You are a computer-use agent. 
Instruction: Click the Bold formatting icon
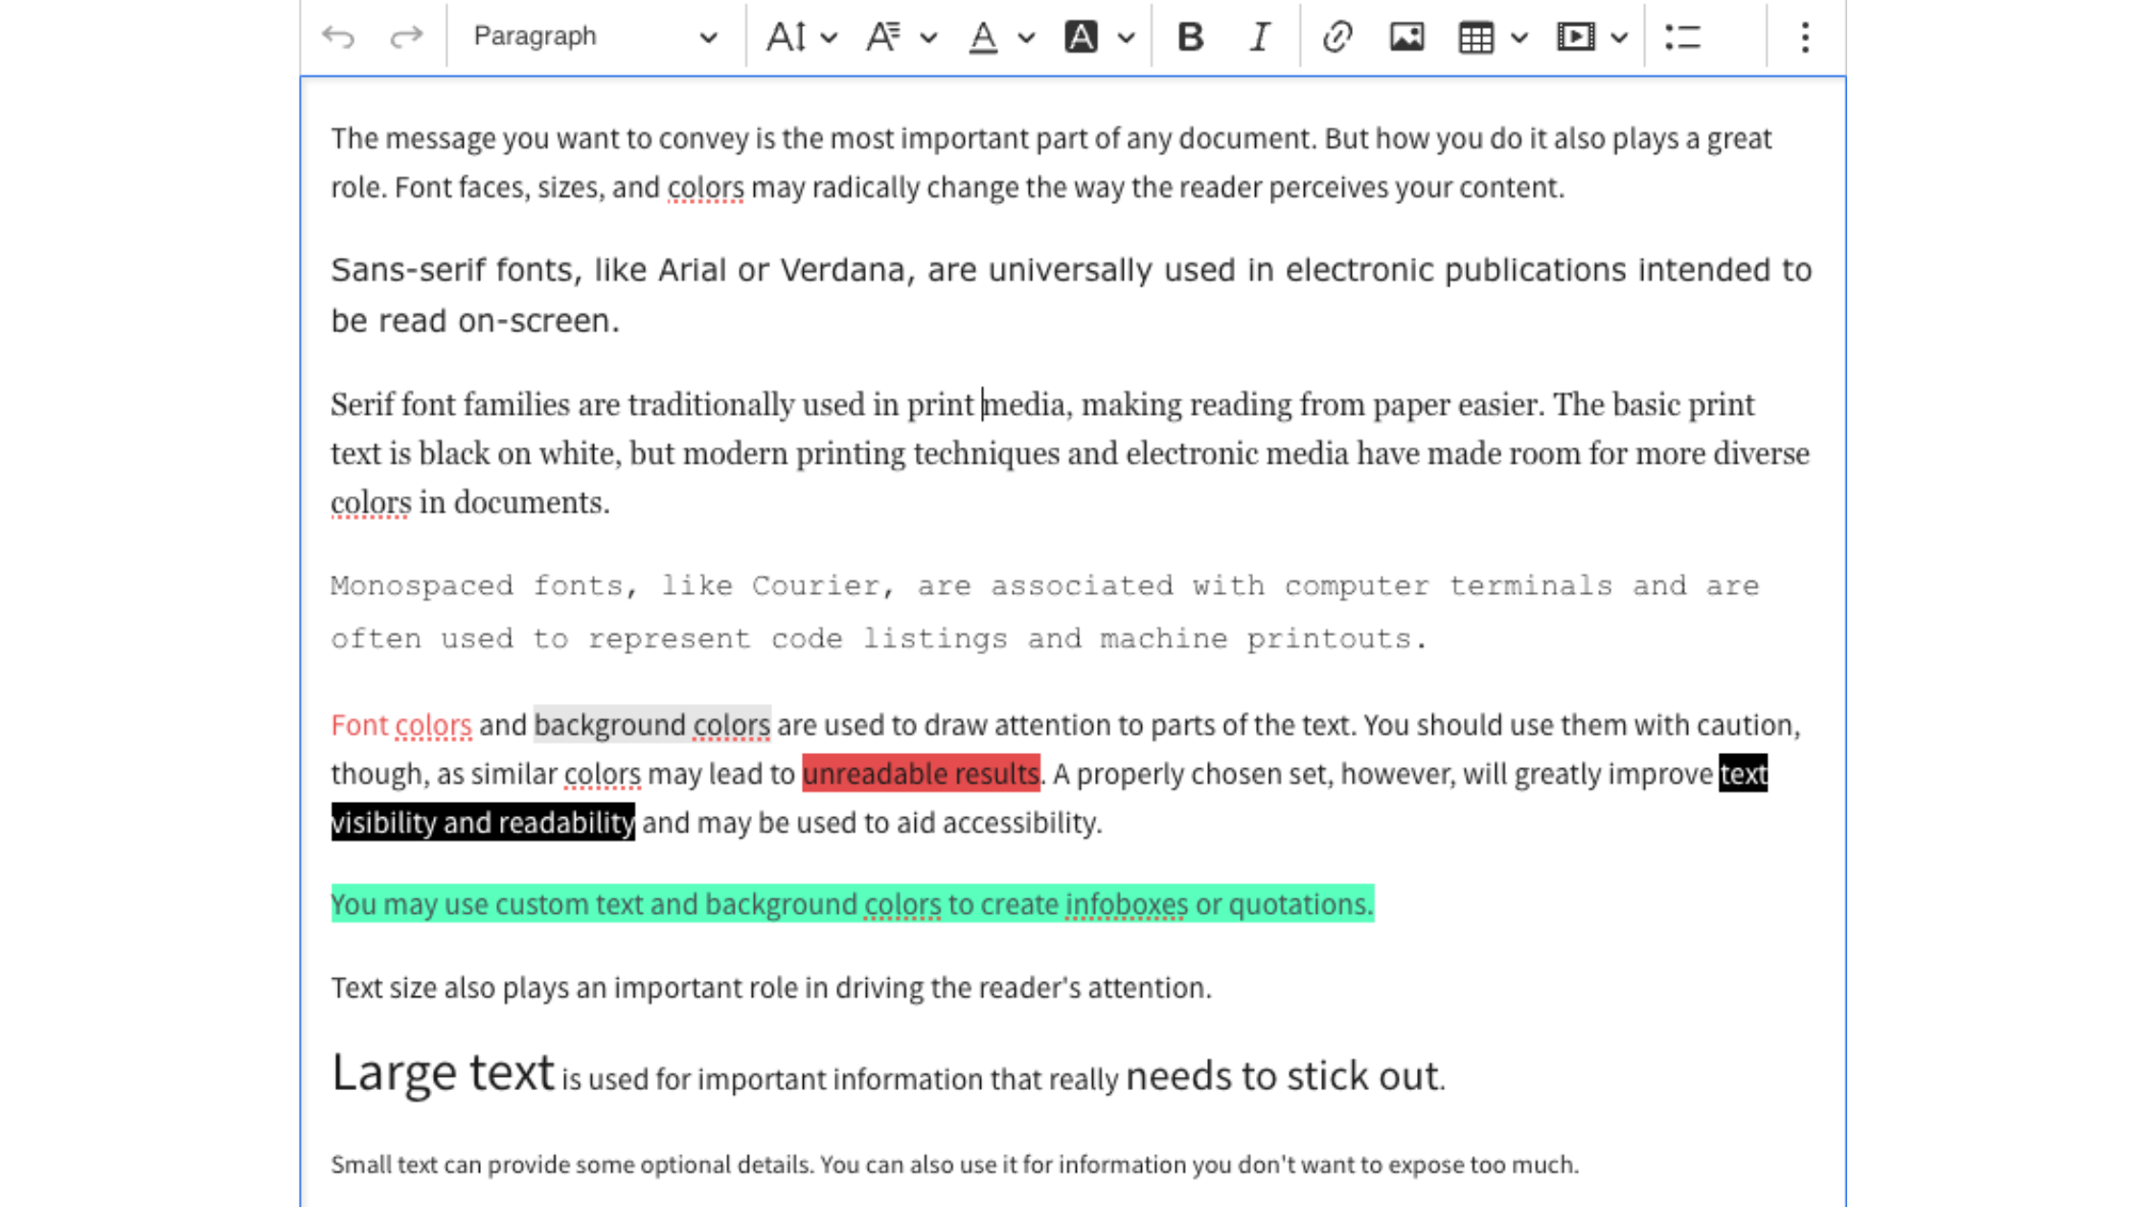pos(1191,36)
